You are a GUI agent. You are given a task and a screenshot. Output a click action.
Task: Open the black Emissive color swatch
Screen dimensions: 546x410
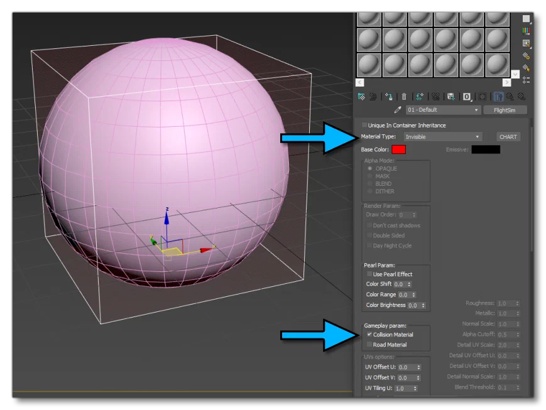pos(486,149)
